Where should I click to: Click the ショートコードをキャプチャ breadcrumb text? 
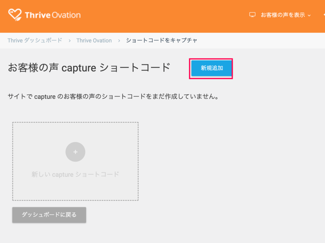point(162,40)
